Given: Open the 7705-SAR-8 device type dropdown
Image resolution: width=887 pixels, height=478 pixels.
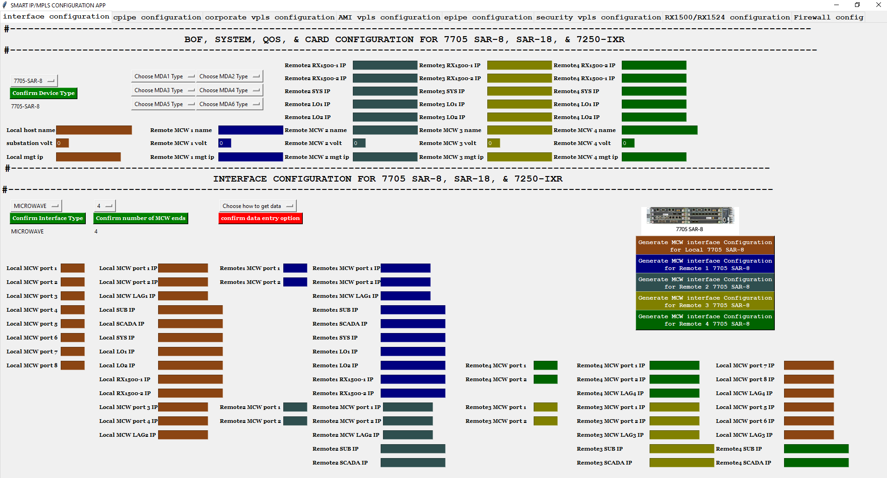Looking at the screenshot, I should 34,81.
